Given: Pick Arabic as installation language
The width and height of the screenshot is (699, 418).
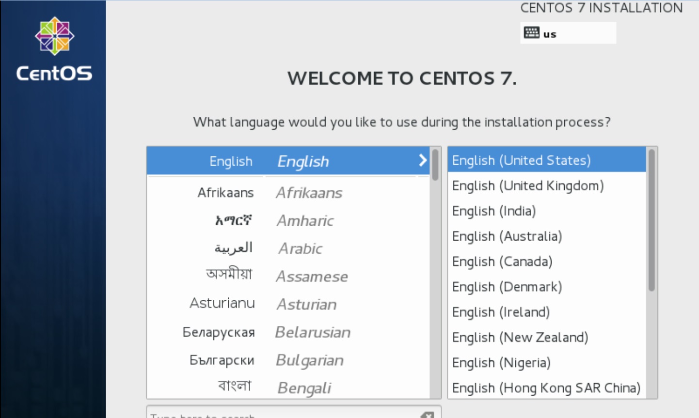Looking at the screenshot, I should [288, 248].
